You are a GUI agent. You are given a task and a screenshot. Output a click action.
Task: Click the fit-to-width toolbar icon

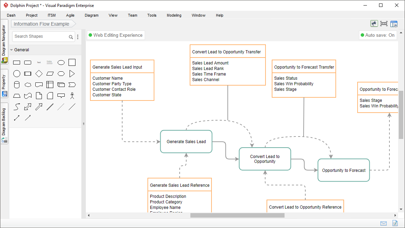click(x=384, y=24)
